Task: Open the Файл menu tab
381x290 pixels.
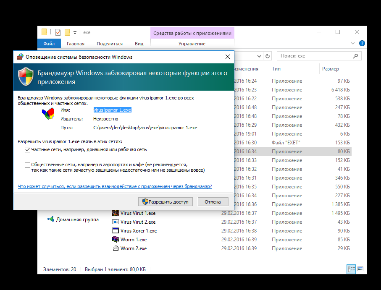Action: click(x=49, y=44)
